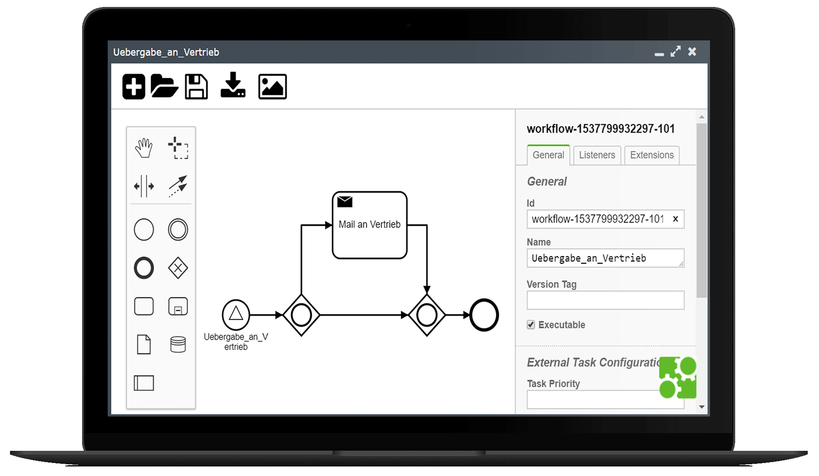Click into the Version Tag field
Screen dimensions: 819x476
pos(605,300)
